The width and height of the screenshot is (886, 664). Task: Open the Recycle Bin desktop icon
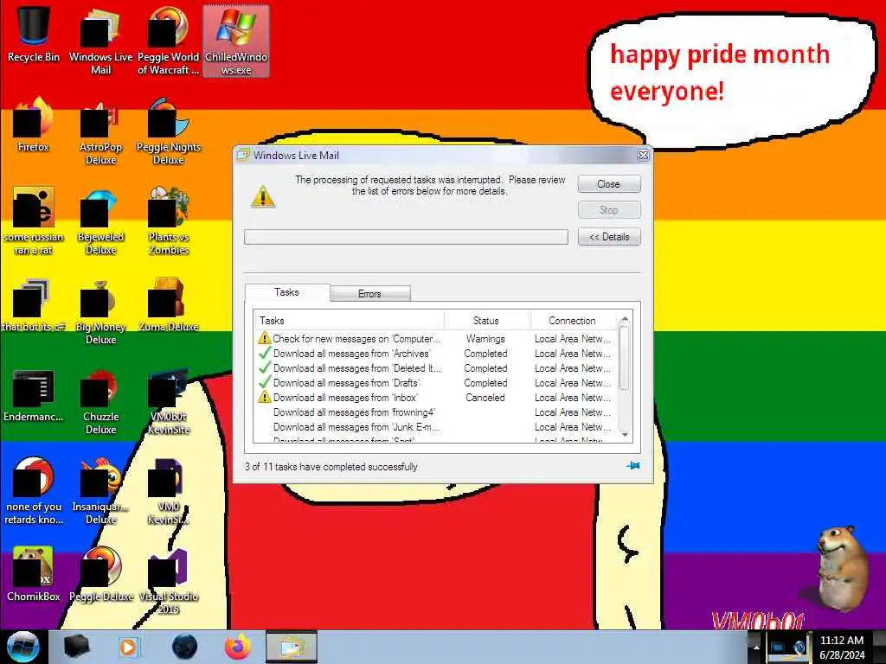[x=34, y=35]
